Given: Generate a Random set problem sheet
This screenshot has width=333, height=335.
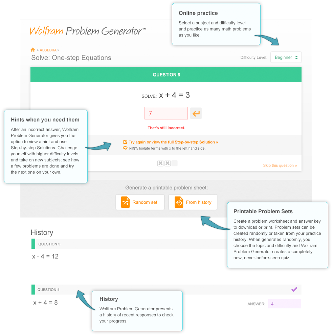Looking at the screenshot, I should [x=140, y=202].
